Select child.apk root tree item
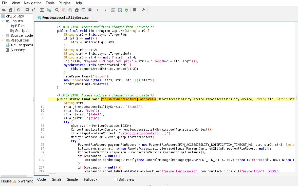 (15, 16)
